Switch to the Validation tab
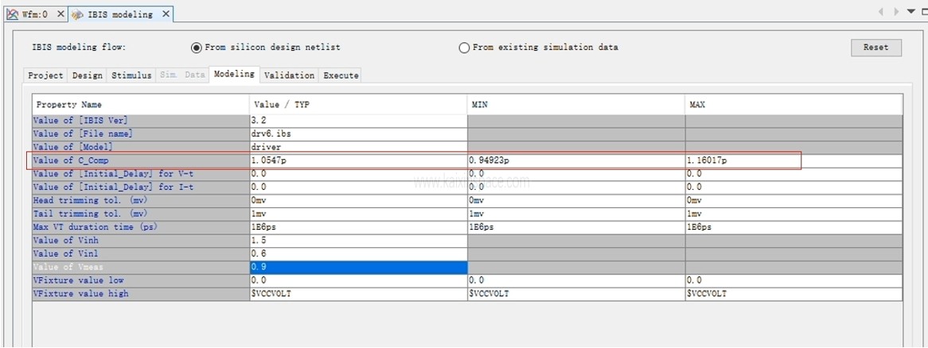Viewport: 928px width, 348px height. tap(289, 75)
